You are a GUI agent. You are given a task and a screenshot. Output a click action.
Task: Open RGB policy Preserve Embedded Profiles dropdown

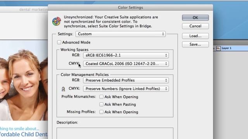(x=126, y=80)
